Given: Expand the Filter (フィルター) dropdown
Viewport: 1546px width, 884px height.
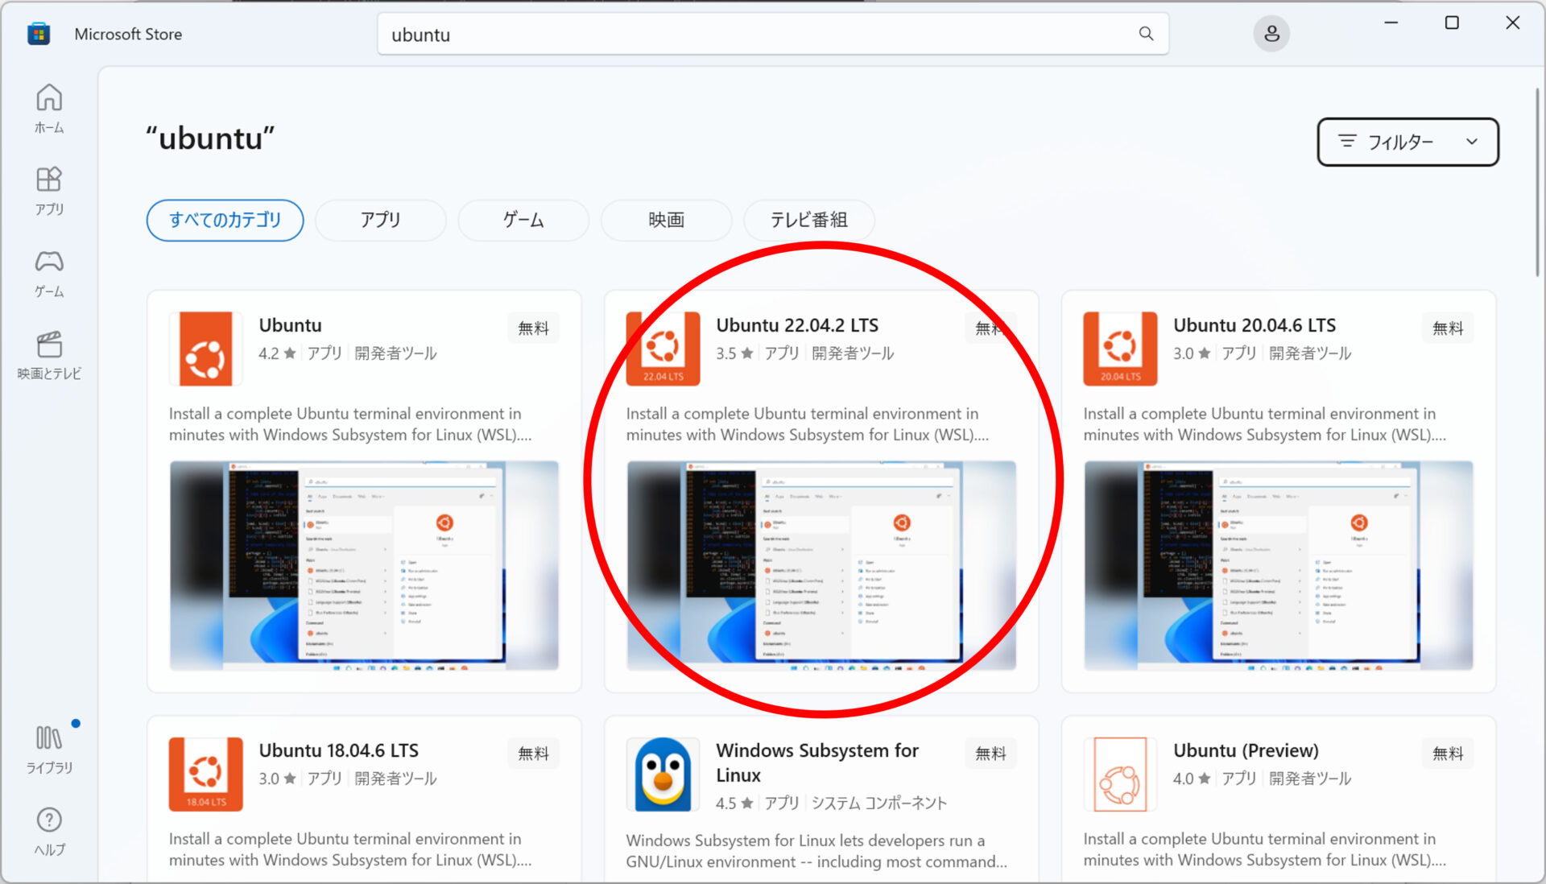Looking at the screenshot, I should [1408, 142].
